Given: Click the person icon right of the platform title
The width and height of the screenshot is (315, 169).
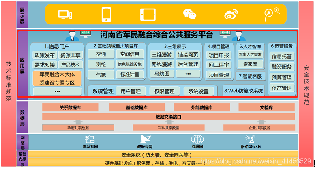Looking at the screenshot, I should [239, 36].
